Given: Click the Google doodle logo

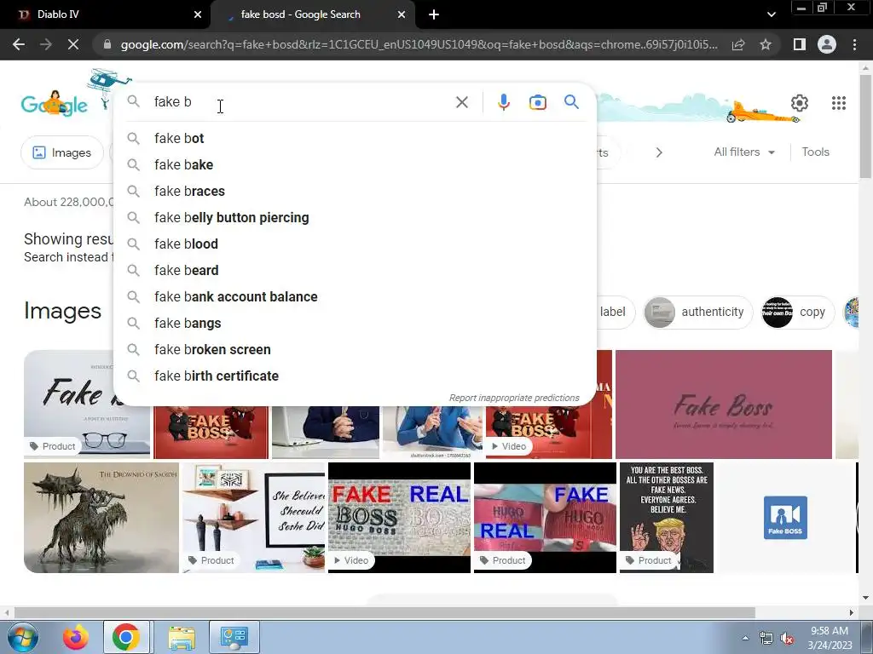Looking at the screenshot, I should click(x=55, y=103).
